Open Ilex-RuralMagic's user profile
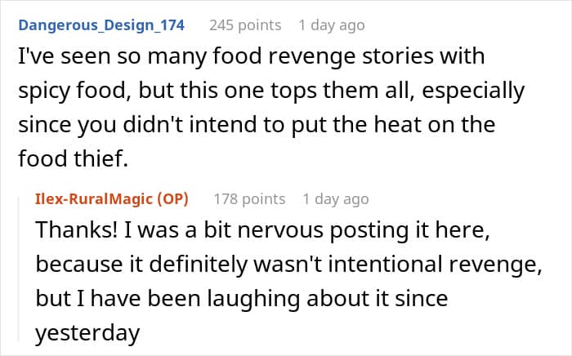This screenshot has width=572, height=356. 95,199
